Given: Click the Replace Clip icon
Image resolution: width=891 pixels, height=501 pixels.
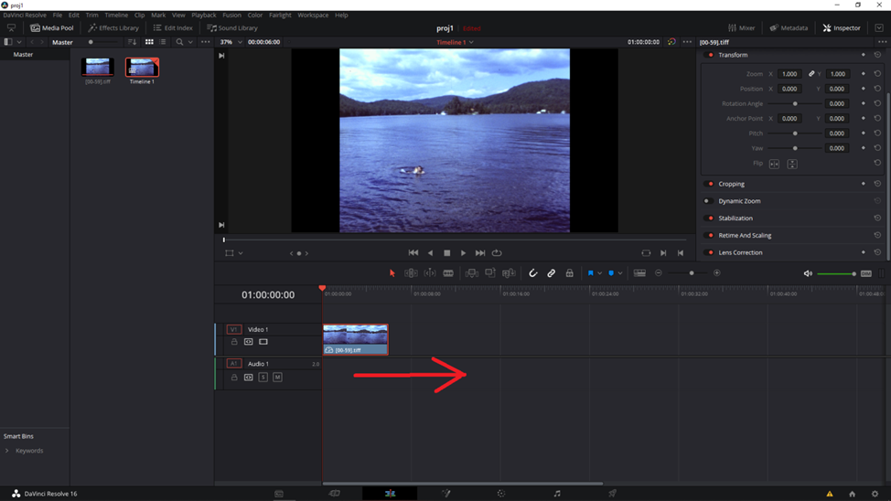Looking at the screenshot, I should 509,273.
